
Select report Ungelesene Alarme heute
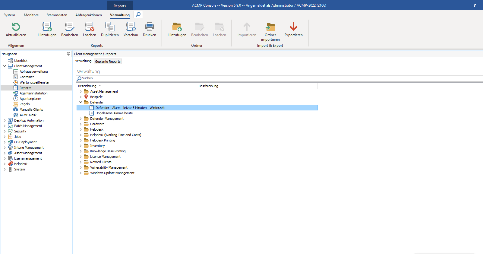(x=114, y=113)
